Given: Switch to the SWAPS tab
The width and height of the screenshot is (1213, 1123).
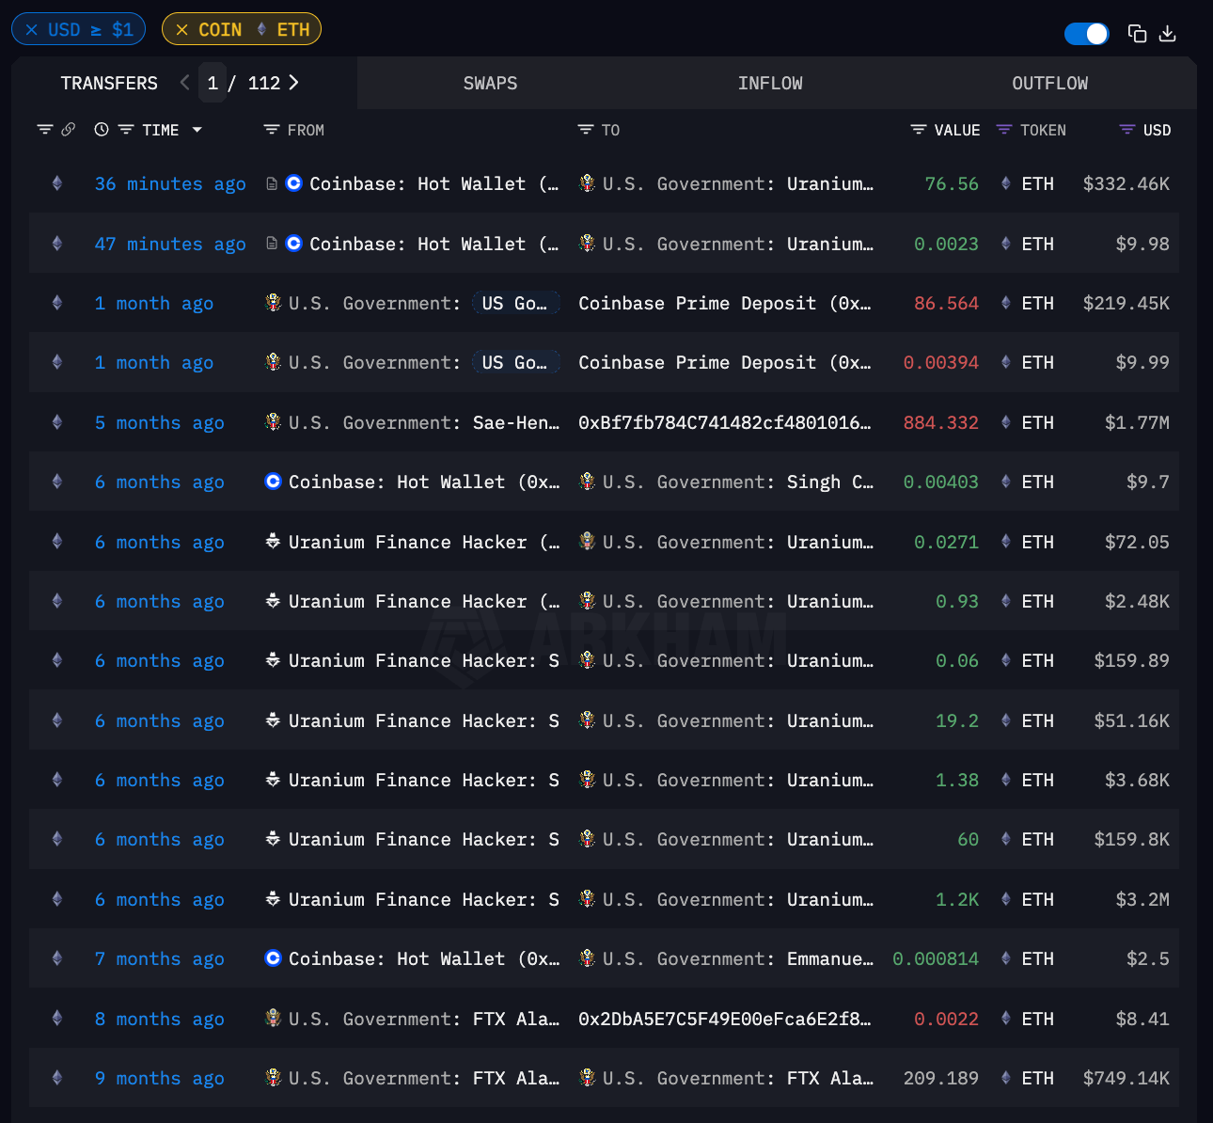Looking at the screenshot, I should pyautogui.click(x=490, y=83).
